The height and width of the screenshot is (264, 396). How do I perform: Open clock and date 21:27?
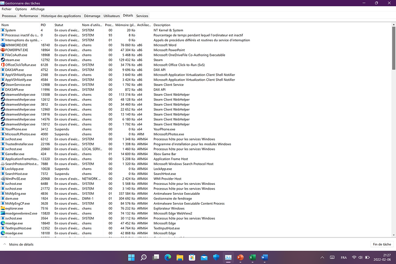click(382, 257)
